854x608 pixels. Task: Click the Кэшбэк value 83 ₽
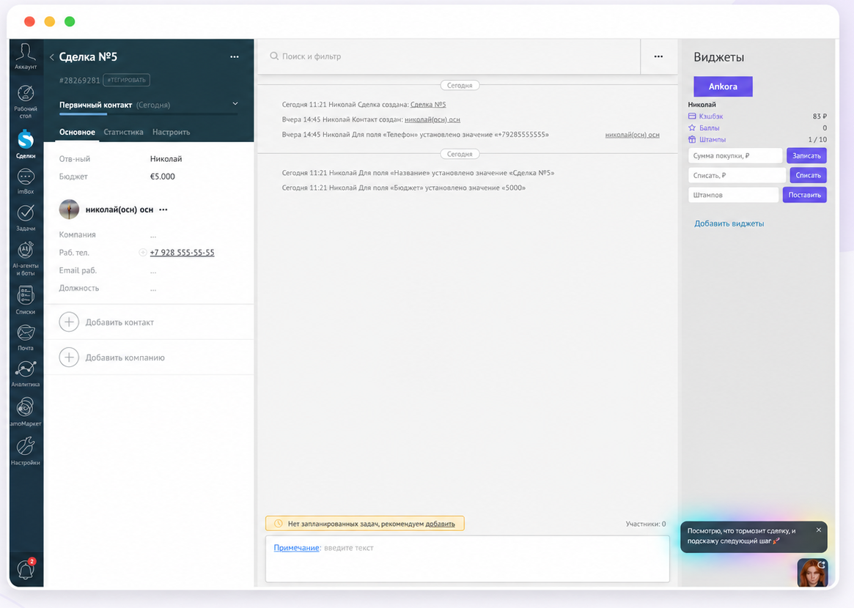[x=820, y=116]
